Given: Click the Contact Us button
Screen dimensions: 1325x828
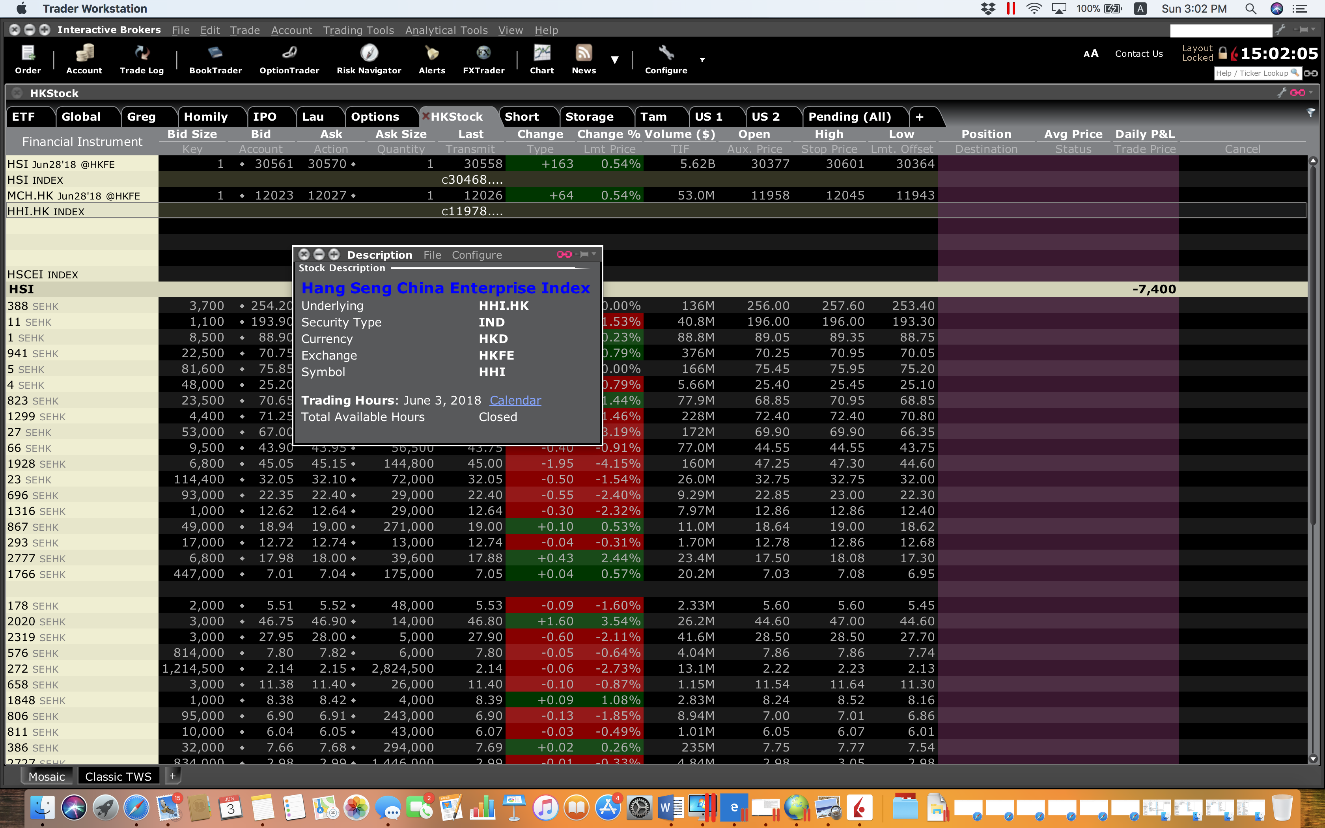Looking at the screenshot, I should pyautogui.click(x=1138, y=54).
